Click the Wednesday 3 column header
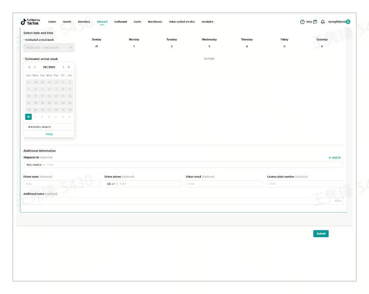 click(209, 43)
